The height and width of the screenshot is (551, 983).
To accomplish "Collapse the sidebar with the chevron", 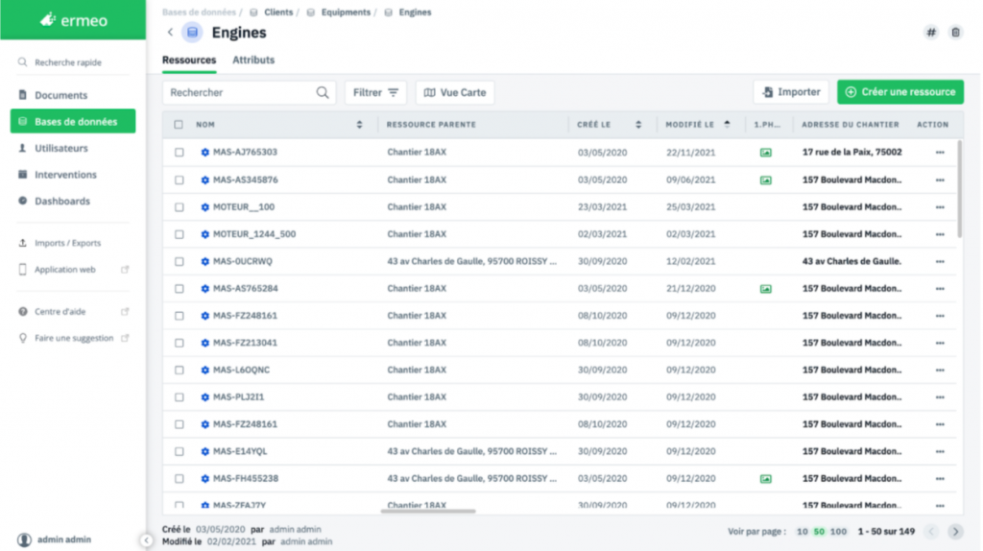I will pyautogui.click(x=146, y=540).
